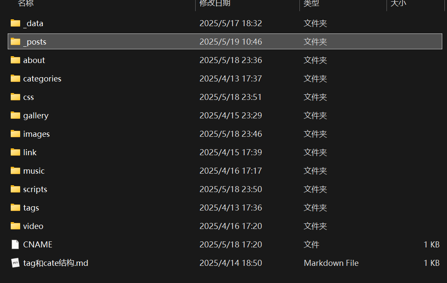The width and height of the screenshot is (447, 283).
Task: Click the music folder icon
Action: (x=15, y=171)
